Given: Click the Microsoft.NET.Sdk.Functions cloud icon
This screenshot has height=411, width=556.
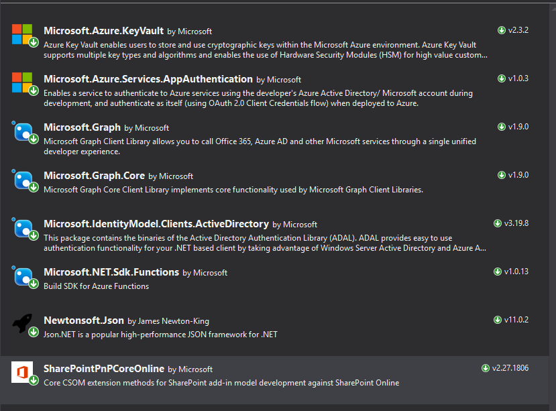Looking at the screenshot, I should coord(22,276).
